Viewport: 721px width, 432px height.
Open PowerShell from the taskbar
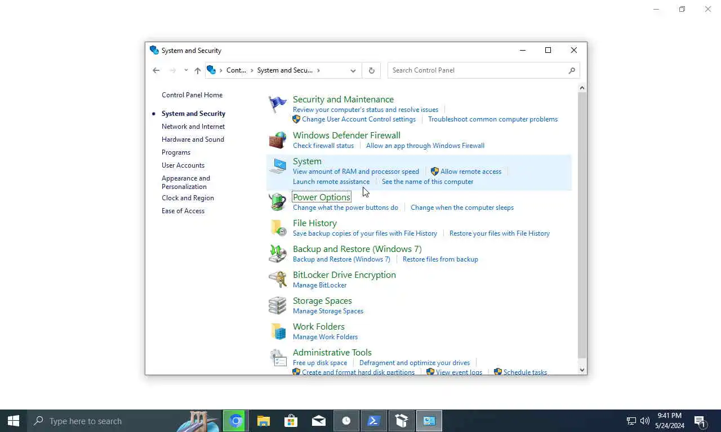click(x=374, y=421)
